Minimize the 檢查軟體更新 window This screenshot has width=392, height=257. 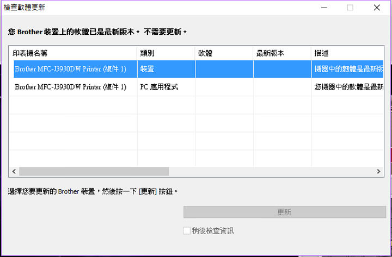click(324, 8)
